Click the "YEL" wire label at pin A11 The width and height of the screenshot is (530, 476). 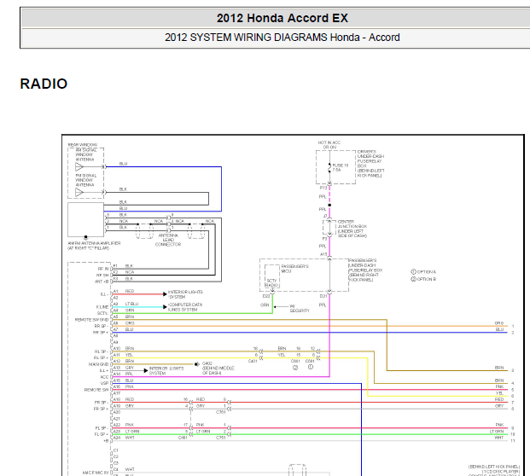pos(129,355)
